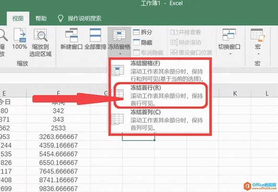
Task: Select the cell containing 9836.666667
Action: (58, 188)
